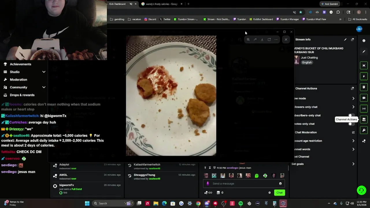The image size is (370, 208).
Task: Open the image in new window icon
Action: [x=269, y=40]
